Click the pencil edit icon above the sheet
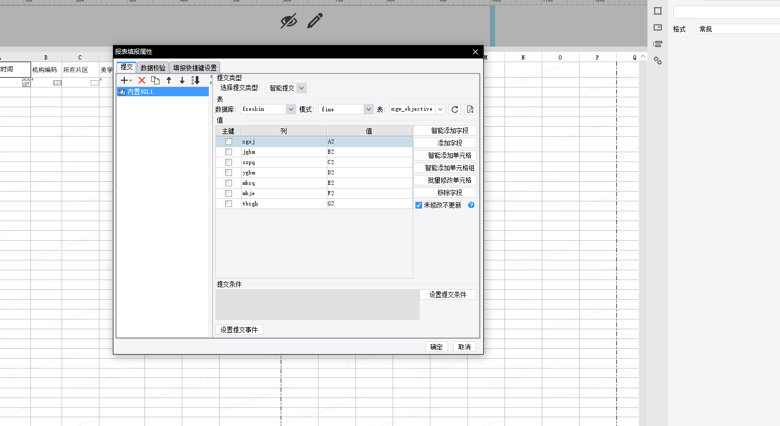The height and width of the screenshot is (426, 780). point(315,21)
